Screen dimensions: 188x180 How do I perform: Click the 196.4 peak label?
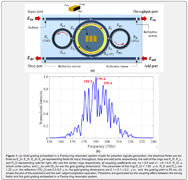[x=108, y=83]
